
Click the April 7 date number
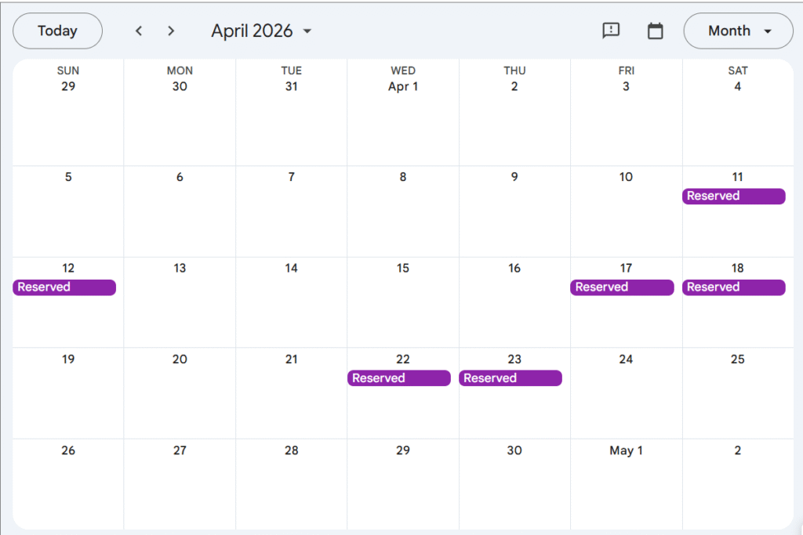pos(291,177)
